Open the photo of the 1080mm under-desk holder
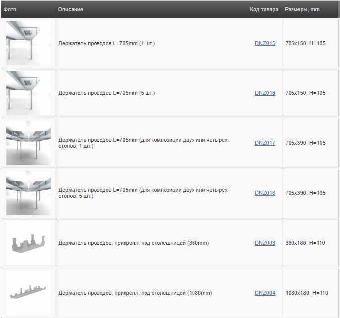The height and width of the screenshot is (318, 340). (29, 293)
